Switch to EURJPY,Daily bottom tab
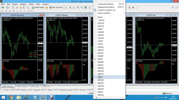Screen dimensions: 179x100 click(34, 86)
